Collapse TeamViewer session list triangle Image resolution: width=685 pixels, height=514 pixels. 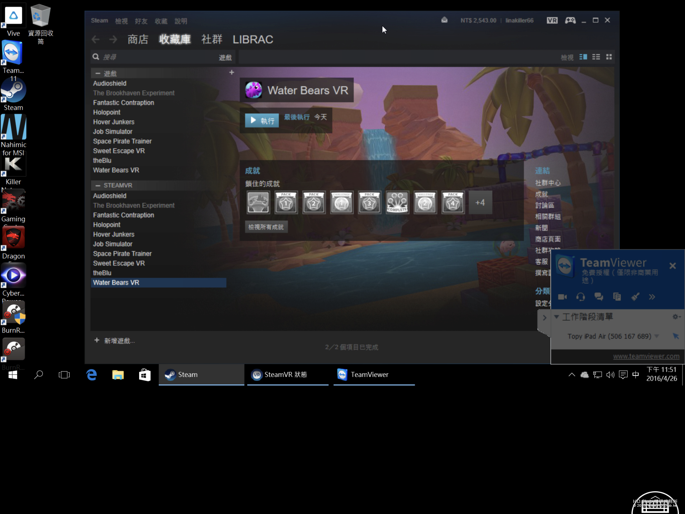(x=557, y=317)
